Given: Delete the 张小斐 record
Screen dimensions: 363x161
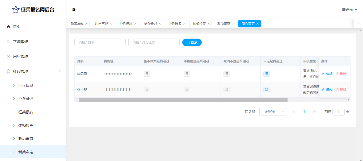Looking at the screenshot, I should [341, 90].
